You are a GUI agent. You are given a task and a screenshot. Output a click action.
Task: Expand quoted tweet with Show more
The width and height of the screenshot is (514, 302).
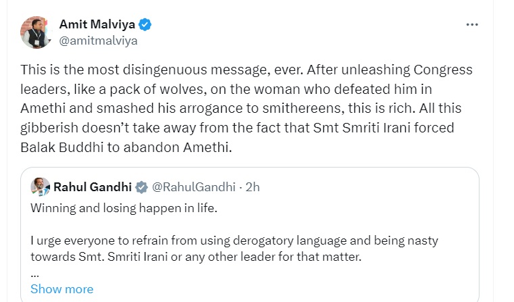pos(62,289)
